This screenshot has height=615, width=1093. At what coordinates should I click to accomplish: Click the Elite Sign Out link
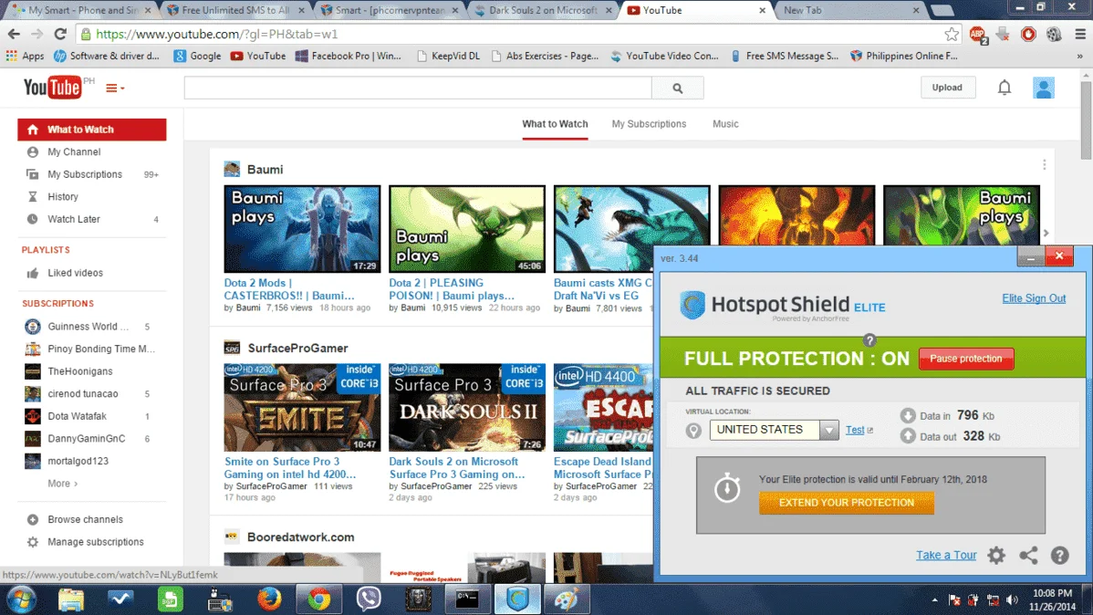(x=1034, y=298)
